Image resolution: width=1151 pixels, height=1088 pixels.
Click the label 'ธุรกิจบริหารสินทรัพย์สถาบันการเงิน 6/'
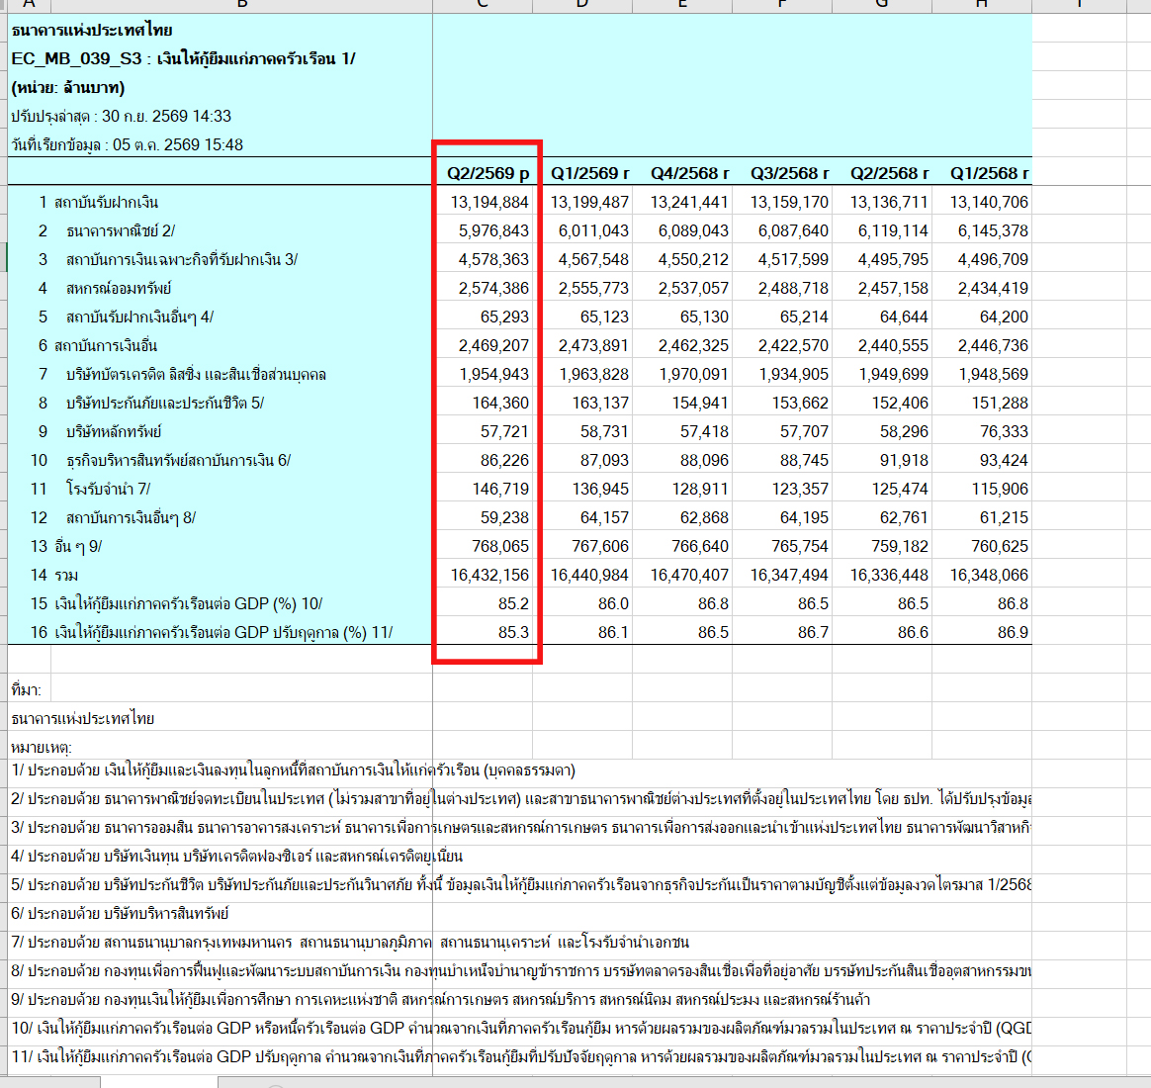[x=178, y=460]
